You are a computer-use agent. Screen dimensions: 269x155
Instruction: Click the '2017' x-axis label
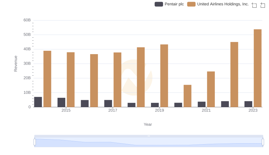coord(113,110)
